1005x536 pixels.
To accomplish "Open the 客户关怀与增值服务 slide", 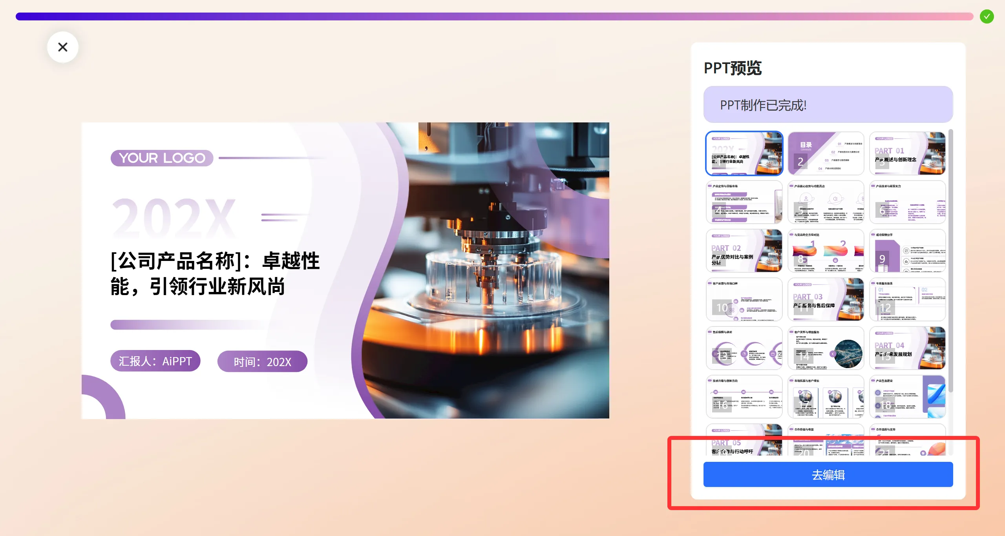I will (826, 348).
